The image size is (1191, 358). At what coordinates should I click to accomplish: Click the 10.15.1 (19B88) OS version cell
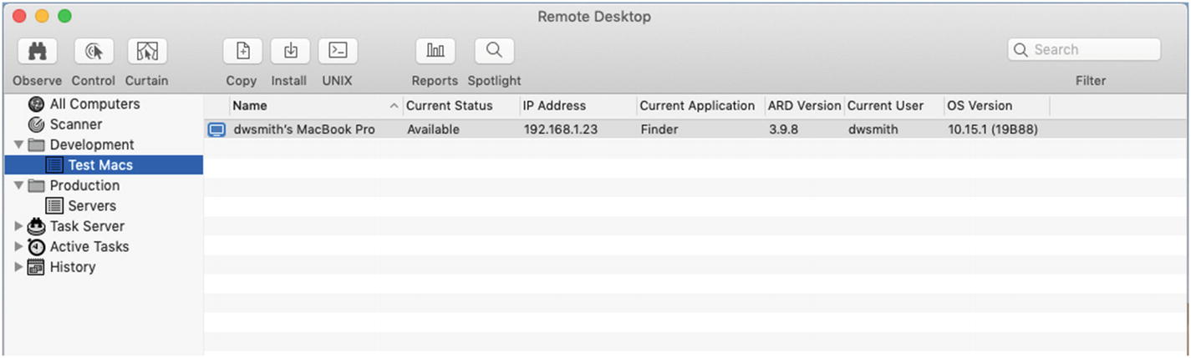click(993, 129)
